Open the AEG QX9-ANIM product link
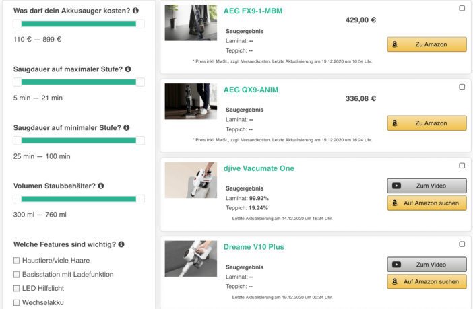Viewport: 473px width, 309px height. (251, 90)
